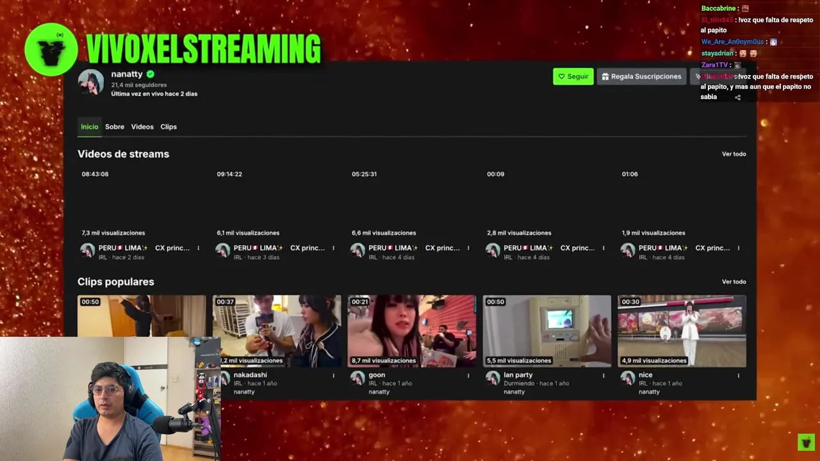Screen dimensions: 820x461
Task: Open the three-dot menu of the goon clip
Action: (x=468, y=376)
